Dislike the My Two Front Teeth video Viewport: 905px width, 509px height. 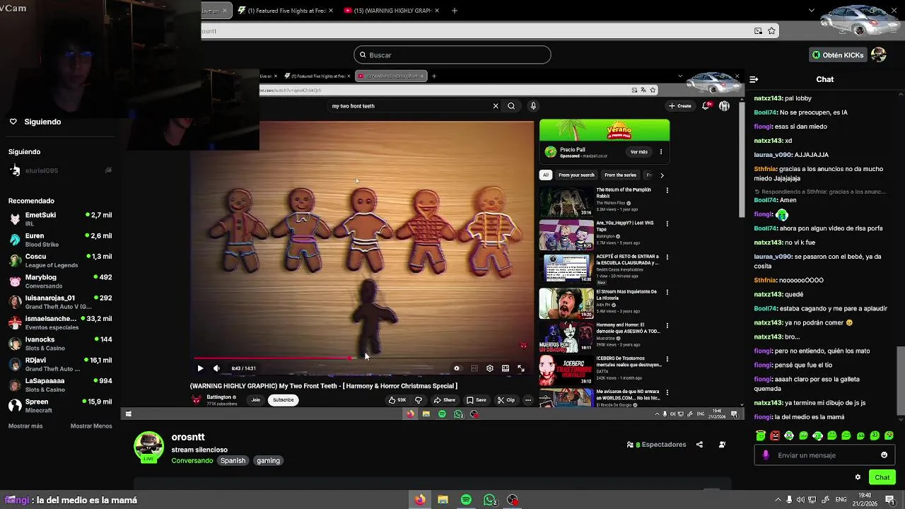[x=419, y=400]
